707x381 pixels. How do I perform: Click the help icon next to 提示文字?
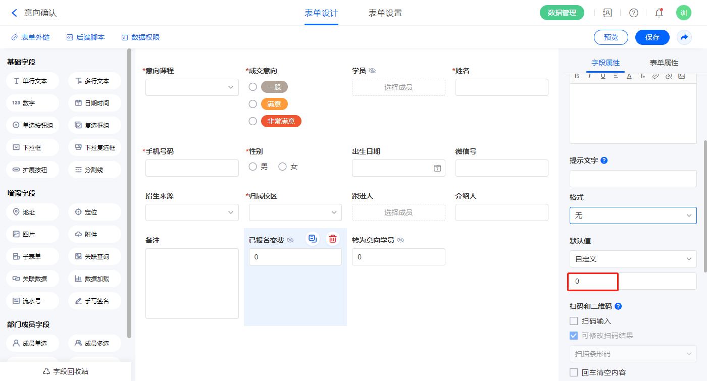(604, 160)
